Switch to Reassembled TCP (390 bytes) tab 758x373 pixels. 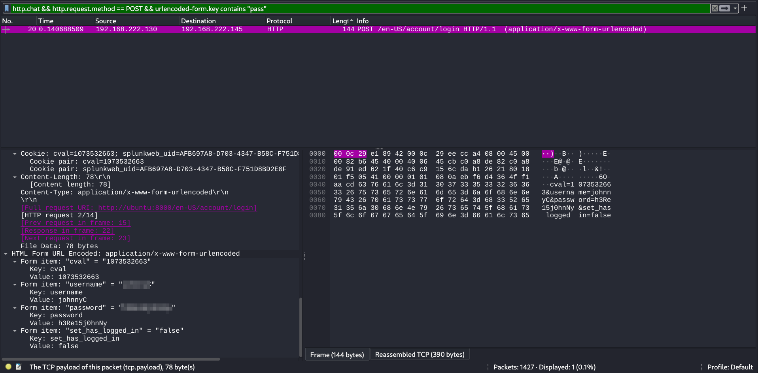tap(420, 354)
